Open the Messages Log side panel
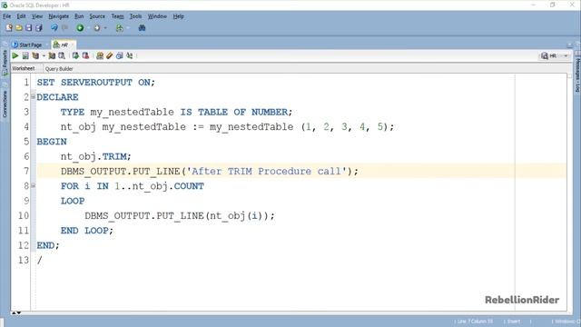 577,75
